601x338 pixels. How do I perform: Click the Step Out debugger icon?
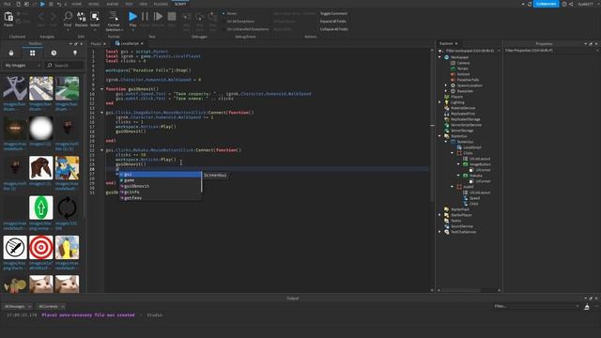pyautogui.click(x=212, y=17)
